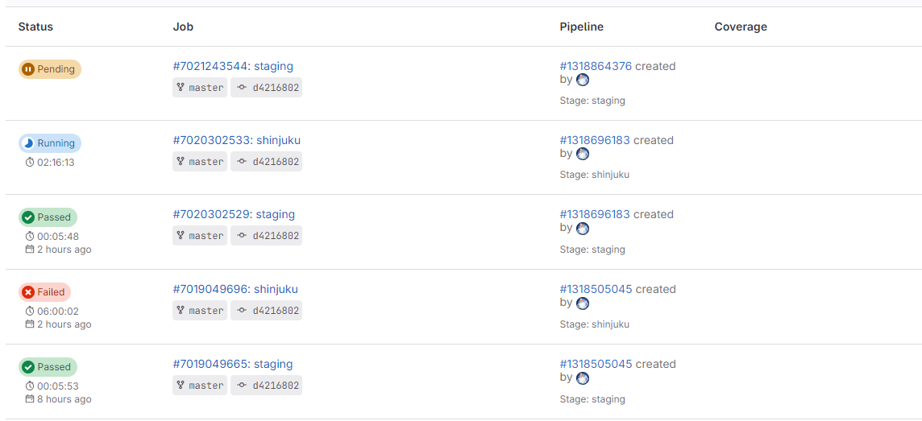Click master branch tag for job 7020302533

pyautogui.click(x=200, y=162)
